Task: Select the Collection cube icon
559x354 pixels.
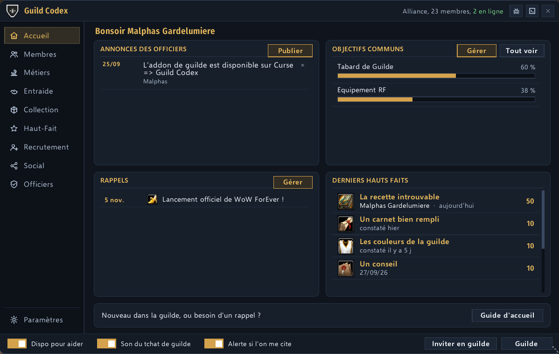Action: pos(14,110)
